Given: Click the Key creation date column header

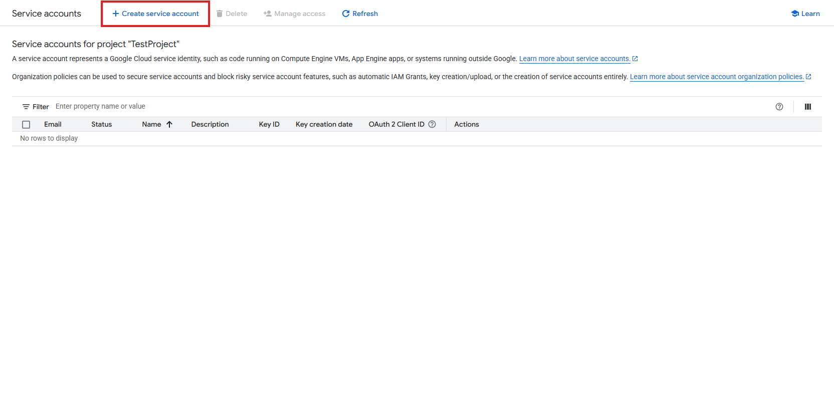Looking at the screenshot, I should tap(324, 124).
